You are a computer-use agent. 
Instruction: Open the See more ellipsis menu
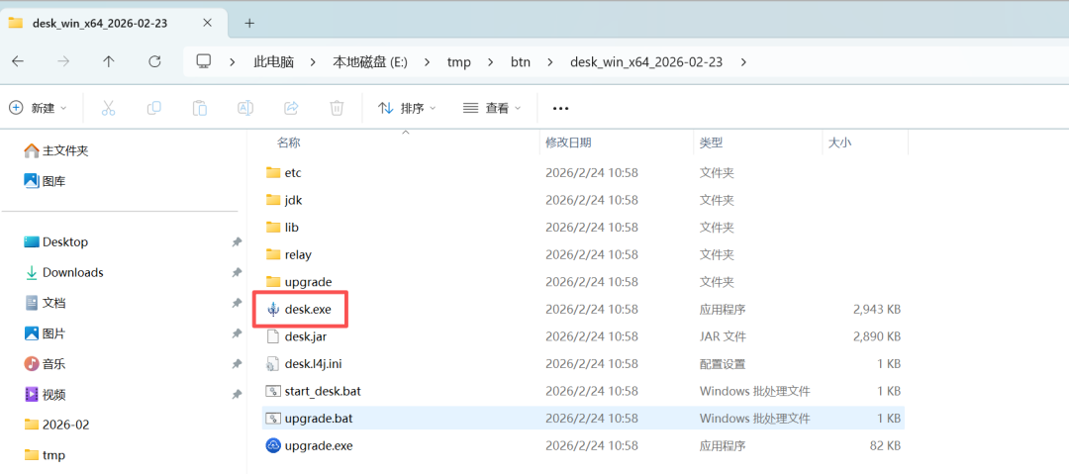[x=560, y=108]
